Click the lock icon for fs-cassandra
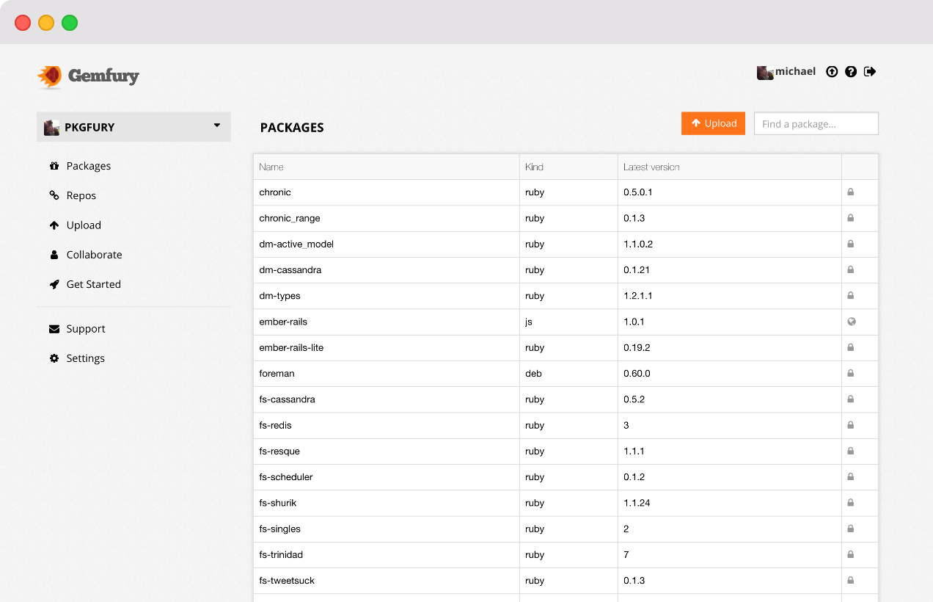The width and height of the screenshot is (933, 602). point(851,399)
